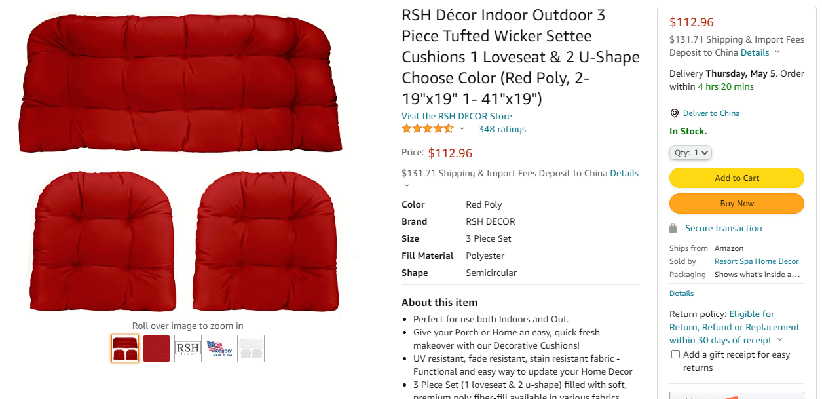Select the red cushions set thumbnail
The image size is (822, 399).
coord(125,349)
